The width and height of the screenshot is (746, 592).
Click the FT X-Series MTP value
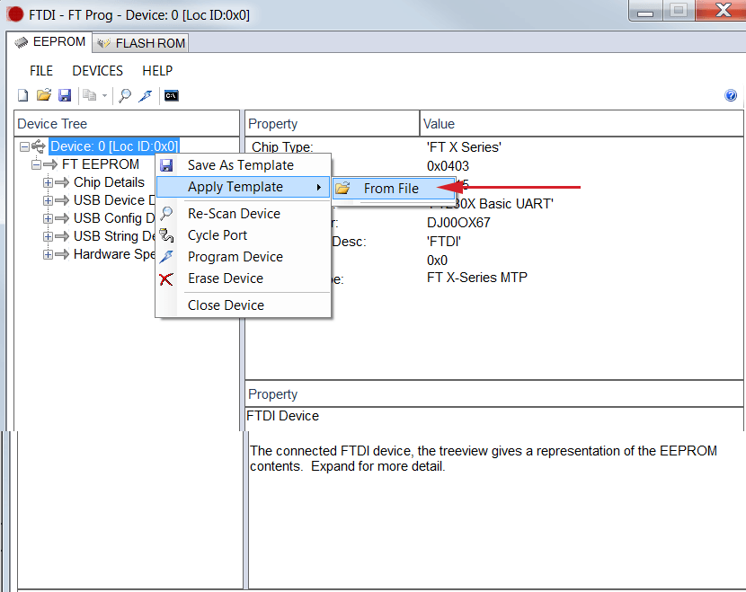477,278
